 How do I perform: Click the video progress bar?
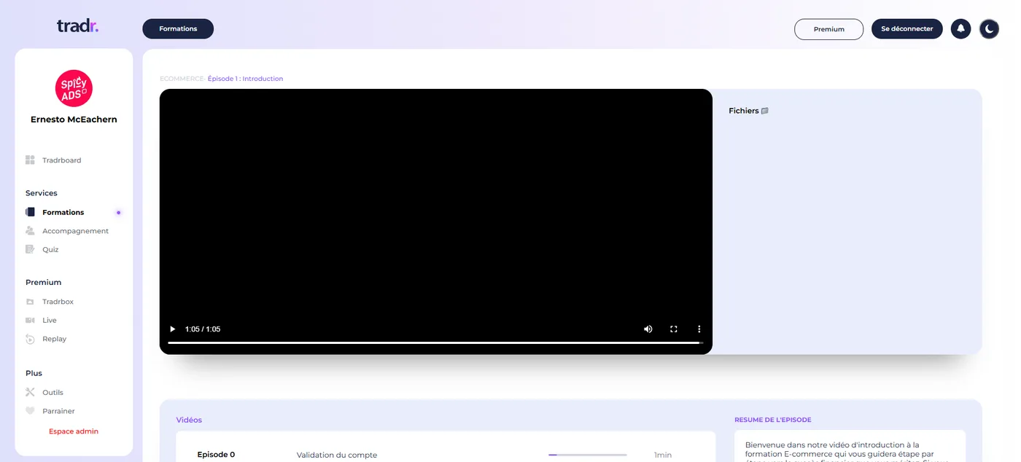[x=435, y=342]
